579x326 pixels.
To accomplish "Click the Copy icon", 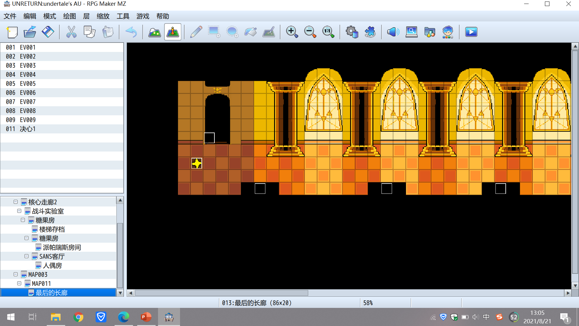I will 90,32.
